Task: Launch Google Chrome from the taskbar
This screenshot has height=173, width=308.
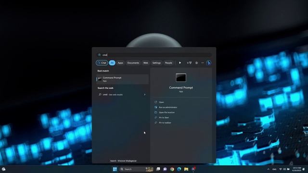Action: (172, 169)
